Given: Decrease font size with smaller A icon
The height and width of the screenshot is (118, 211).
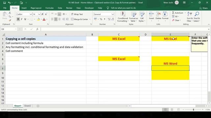Looking at the screenshot, I should (46, 14).
